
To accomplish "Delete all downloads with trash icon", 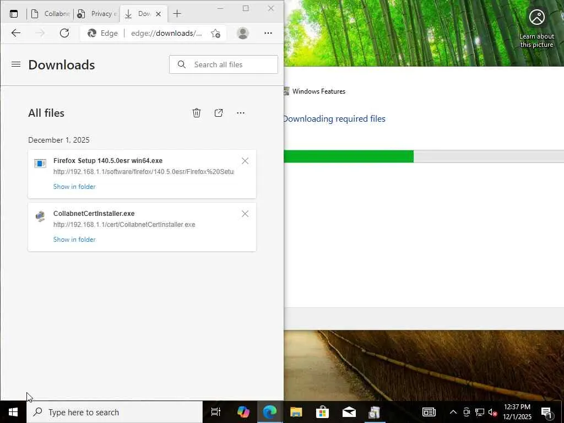I will pyautogui.click(x=197, y=113).
